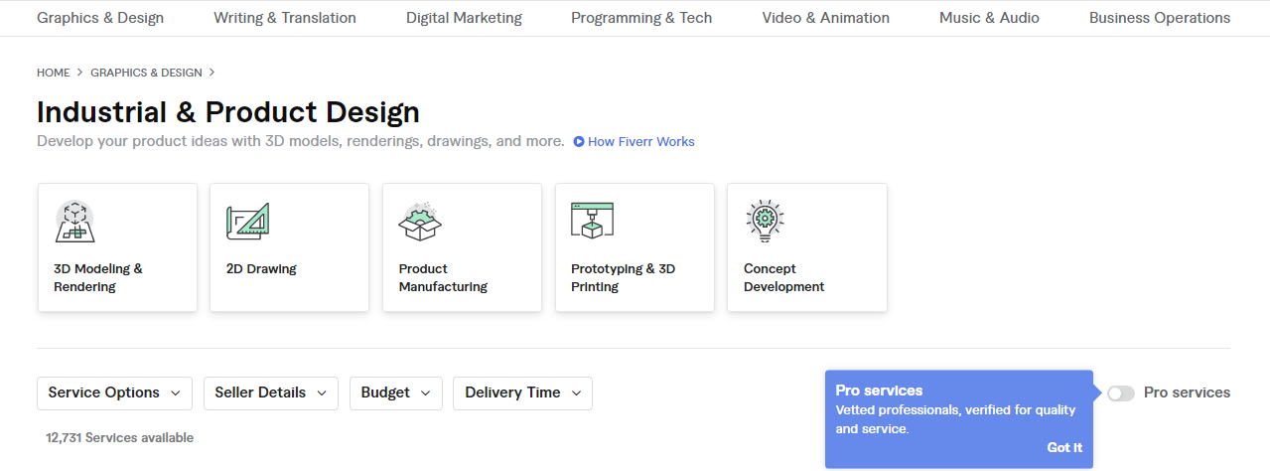Click the 2D Drawing ruler icon
The image size is (1270, 471).
tap(248, 222)
